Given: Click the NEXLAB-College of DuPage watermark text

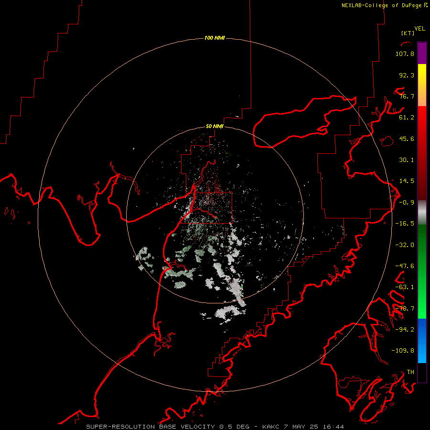Looking at the screenshot, I should (x=384, y=5).
